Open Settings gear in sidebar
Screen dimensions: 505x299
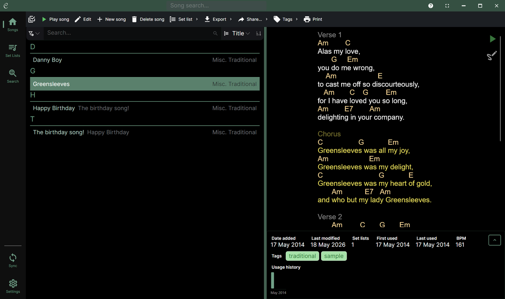[13, 286]
